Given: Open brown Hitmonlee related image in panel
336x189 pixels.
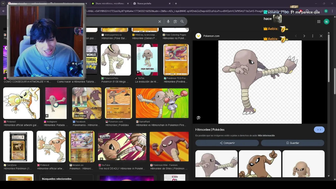Looking at the screenshot, I should pos(260,164).
